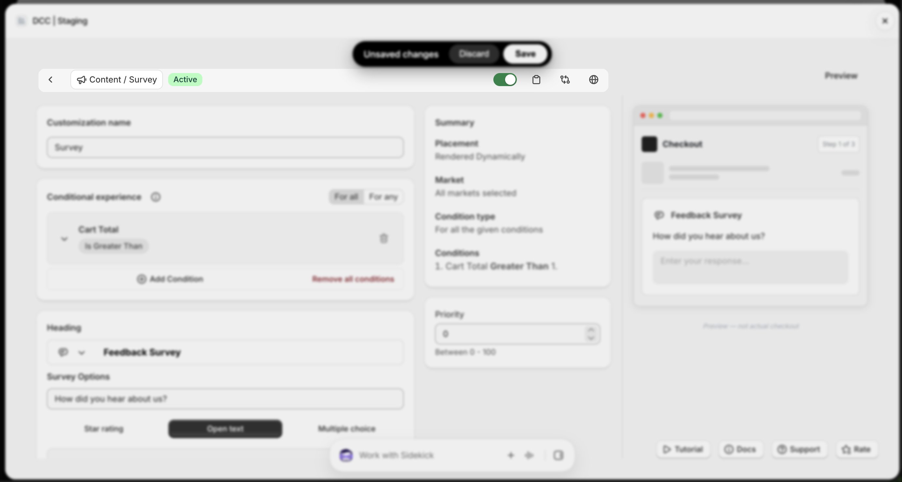Click the Is Greater Than condition tag
This screenshot has height=482, width=902.
click(113, 246)
